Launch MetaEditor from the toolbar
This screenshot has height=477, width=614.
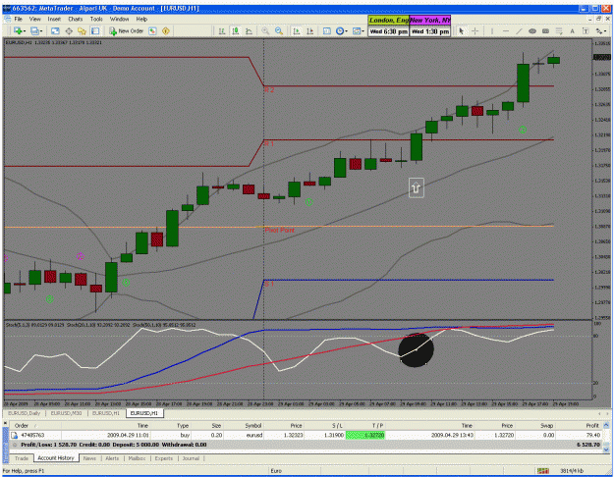tap(152, 30)
